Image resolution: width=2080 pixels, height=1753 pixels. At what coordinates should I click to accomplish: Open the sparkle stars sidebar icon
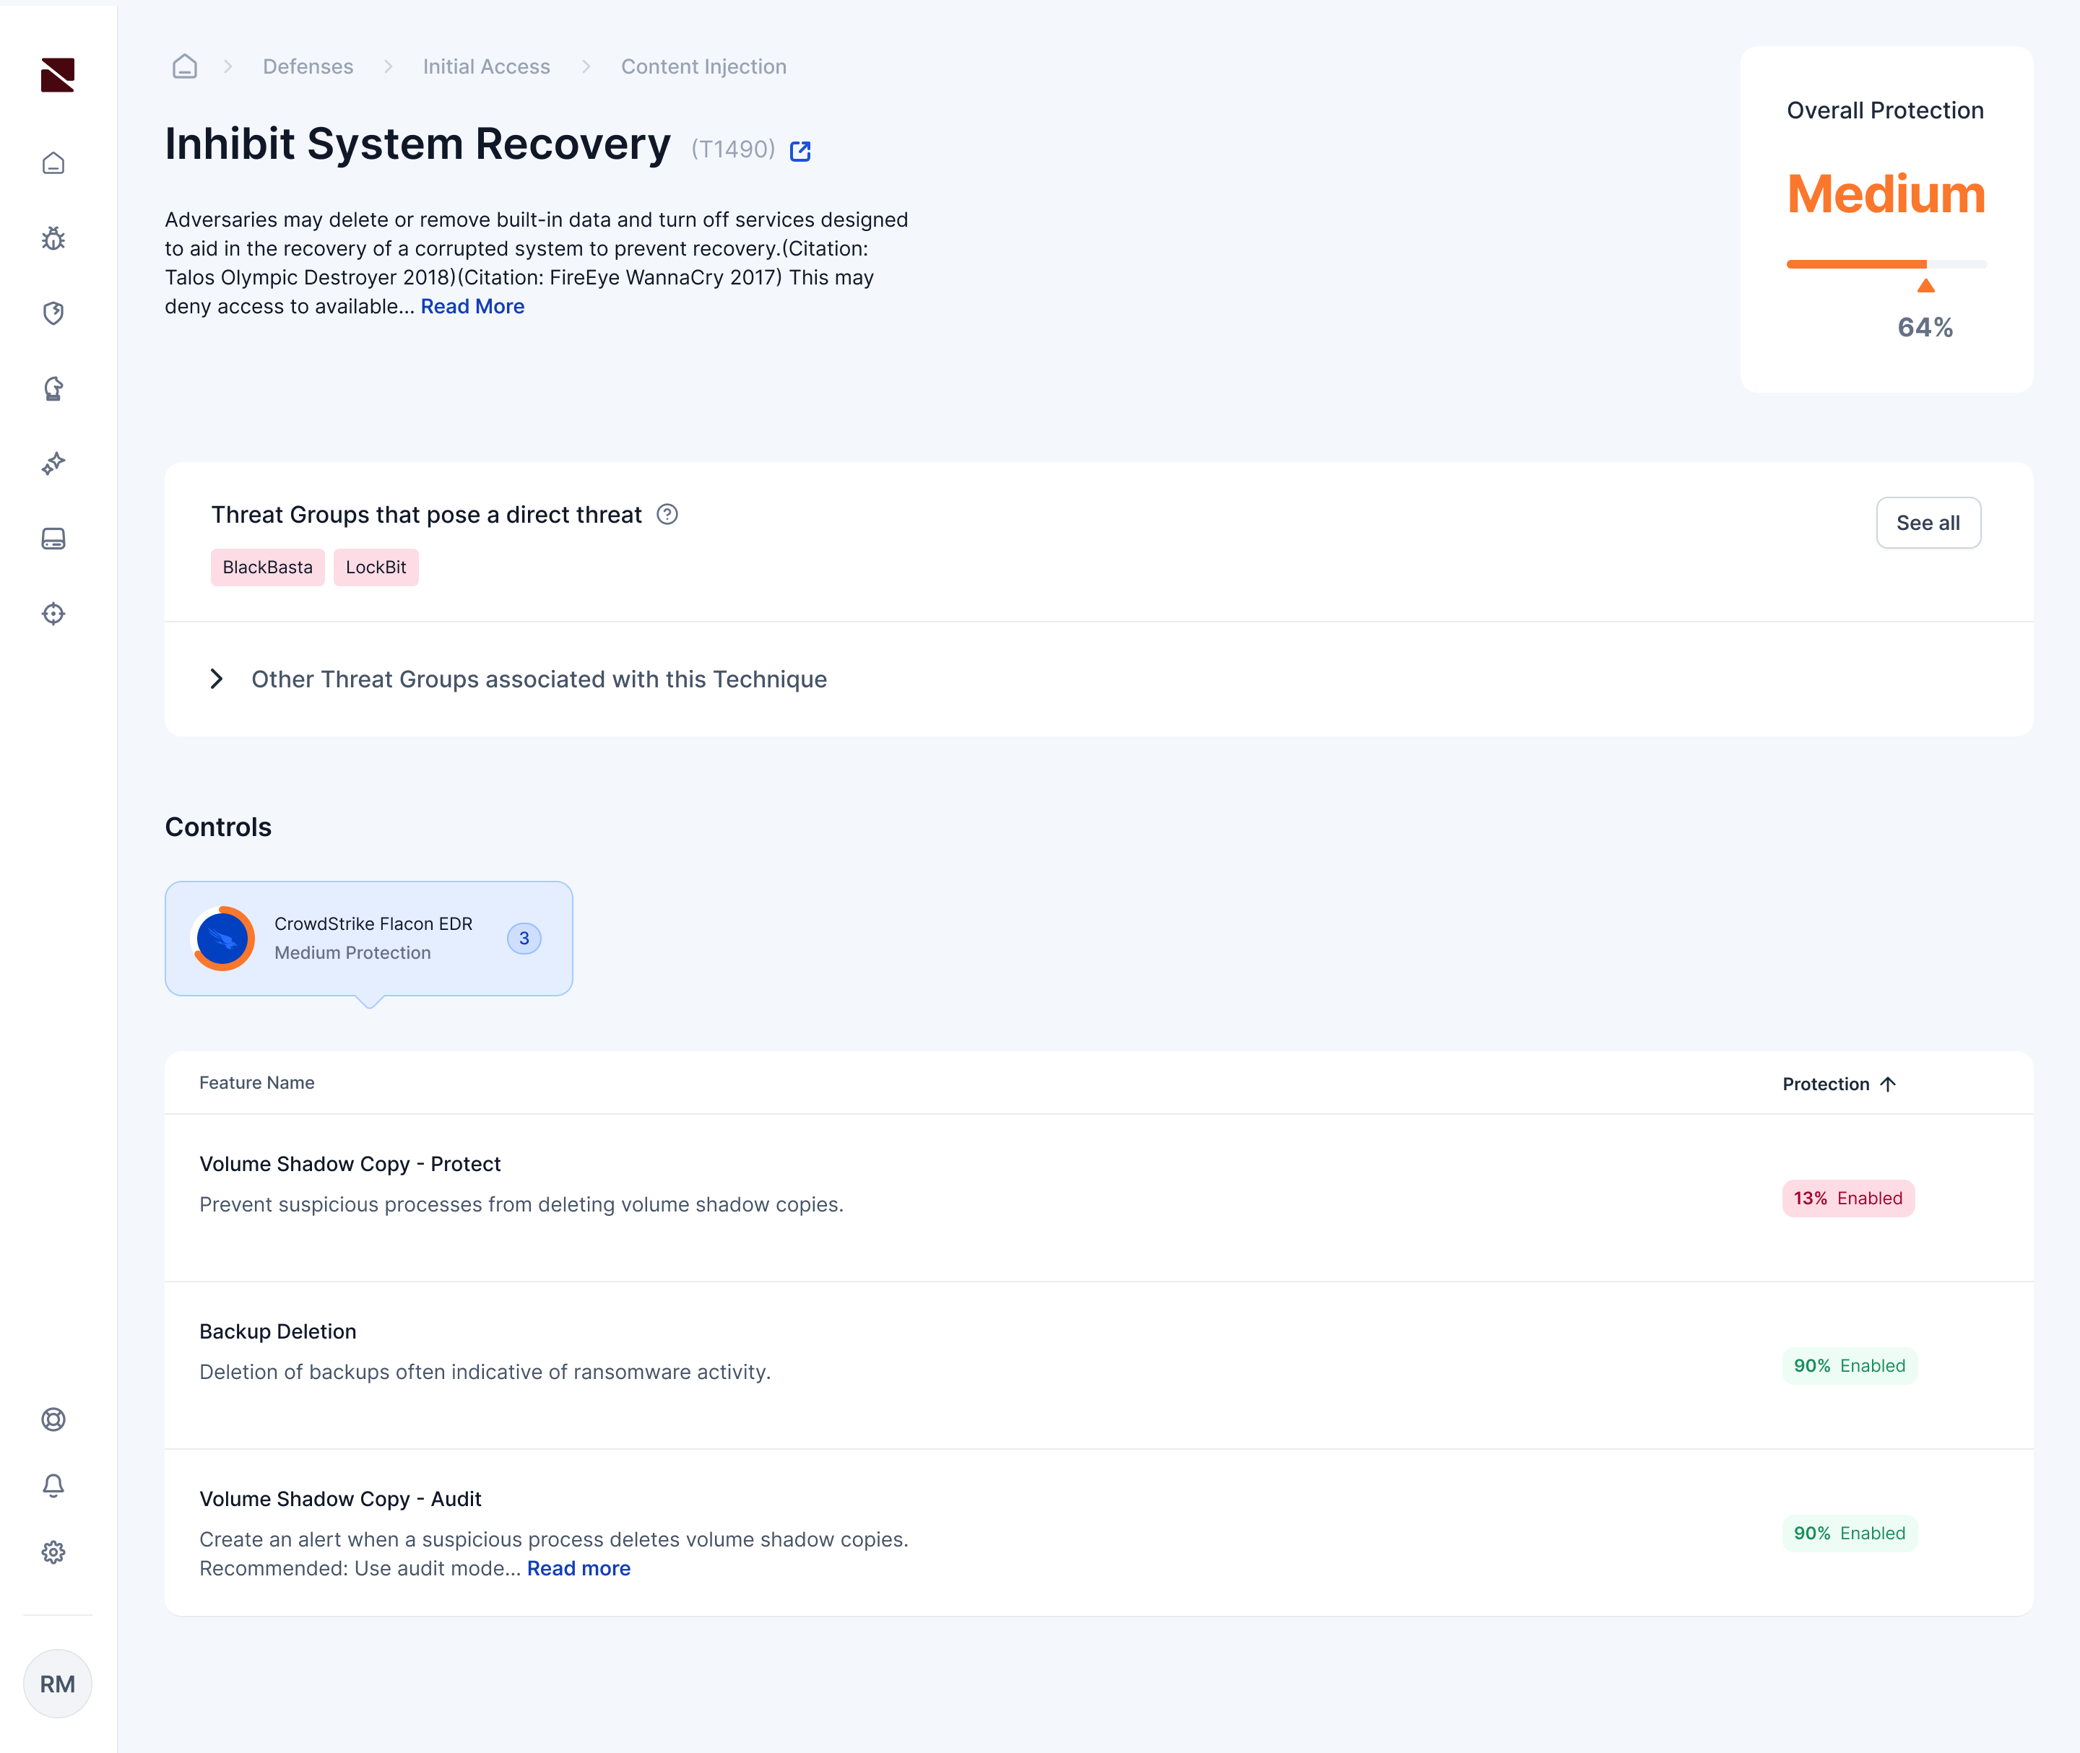pos(53,463)
